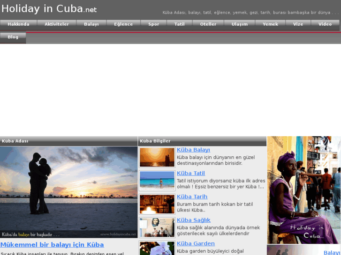Open the Eğlence section
This screenshot has width=341, height=255.
[123, 24]
